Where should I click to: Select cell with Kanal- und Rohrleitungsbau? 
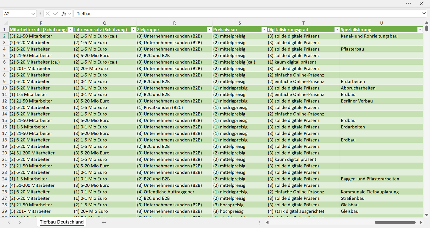pos(381,36)
